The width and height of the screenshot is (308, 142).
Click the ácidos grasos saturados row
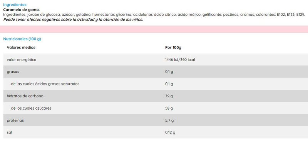click(x=156, y=84)
